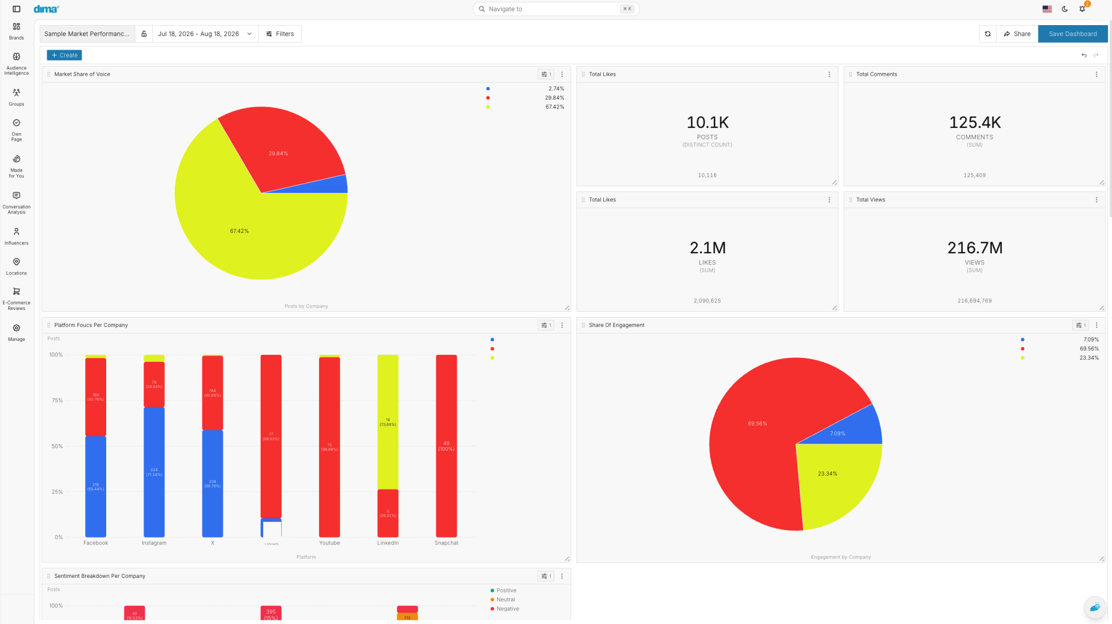Click the Save Dashboard button
Image resolution: width=1112 pixels, height=624 pixels.
pyautogui.click(x=1072, y=34)
